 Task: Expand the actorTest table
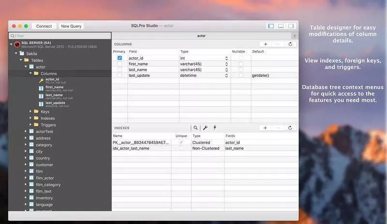click(x=26, y=131)
